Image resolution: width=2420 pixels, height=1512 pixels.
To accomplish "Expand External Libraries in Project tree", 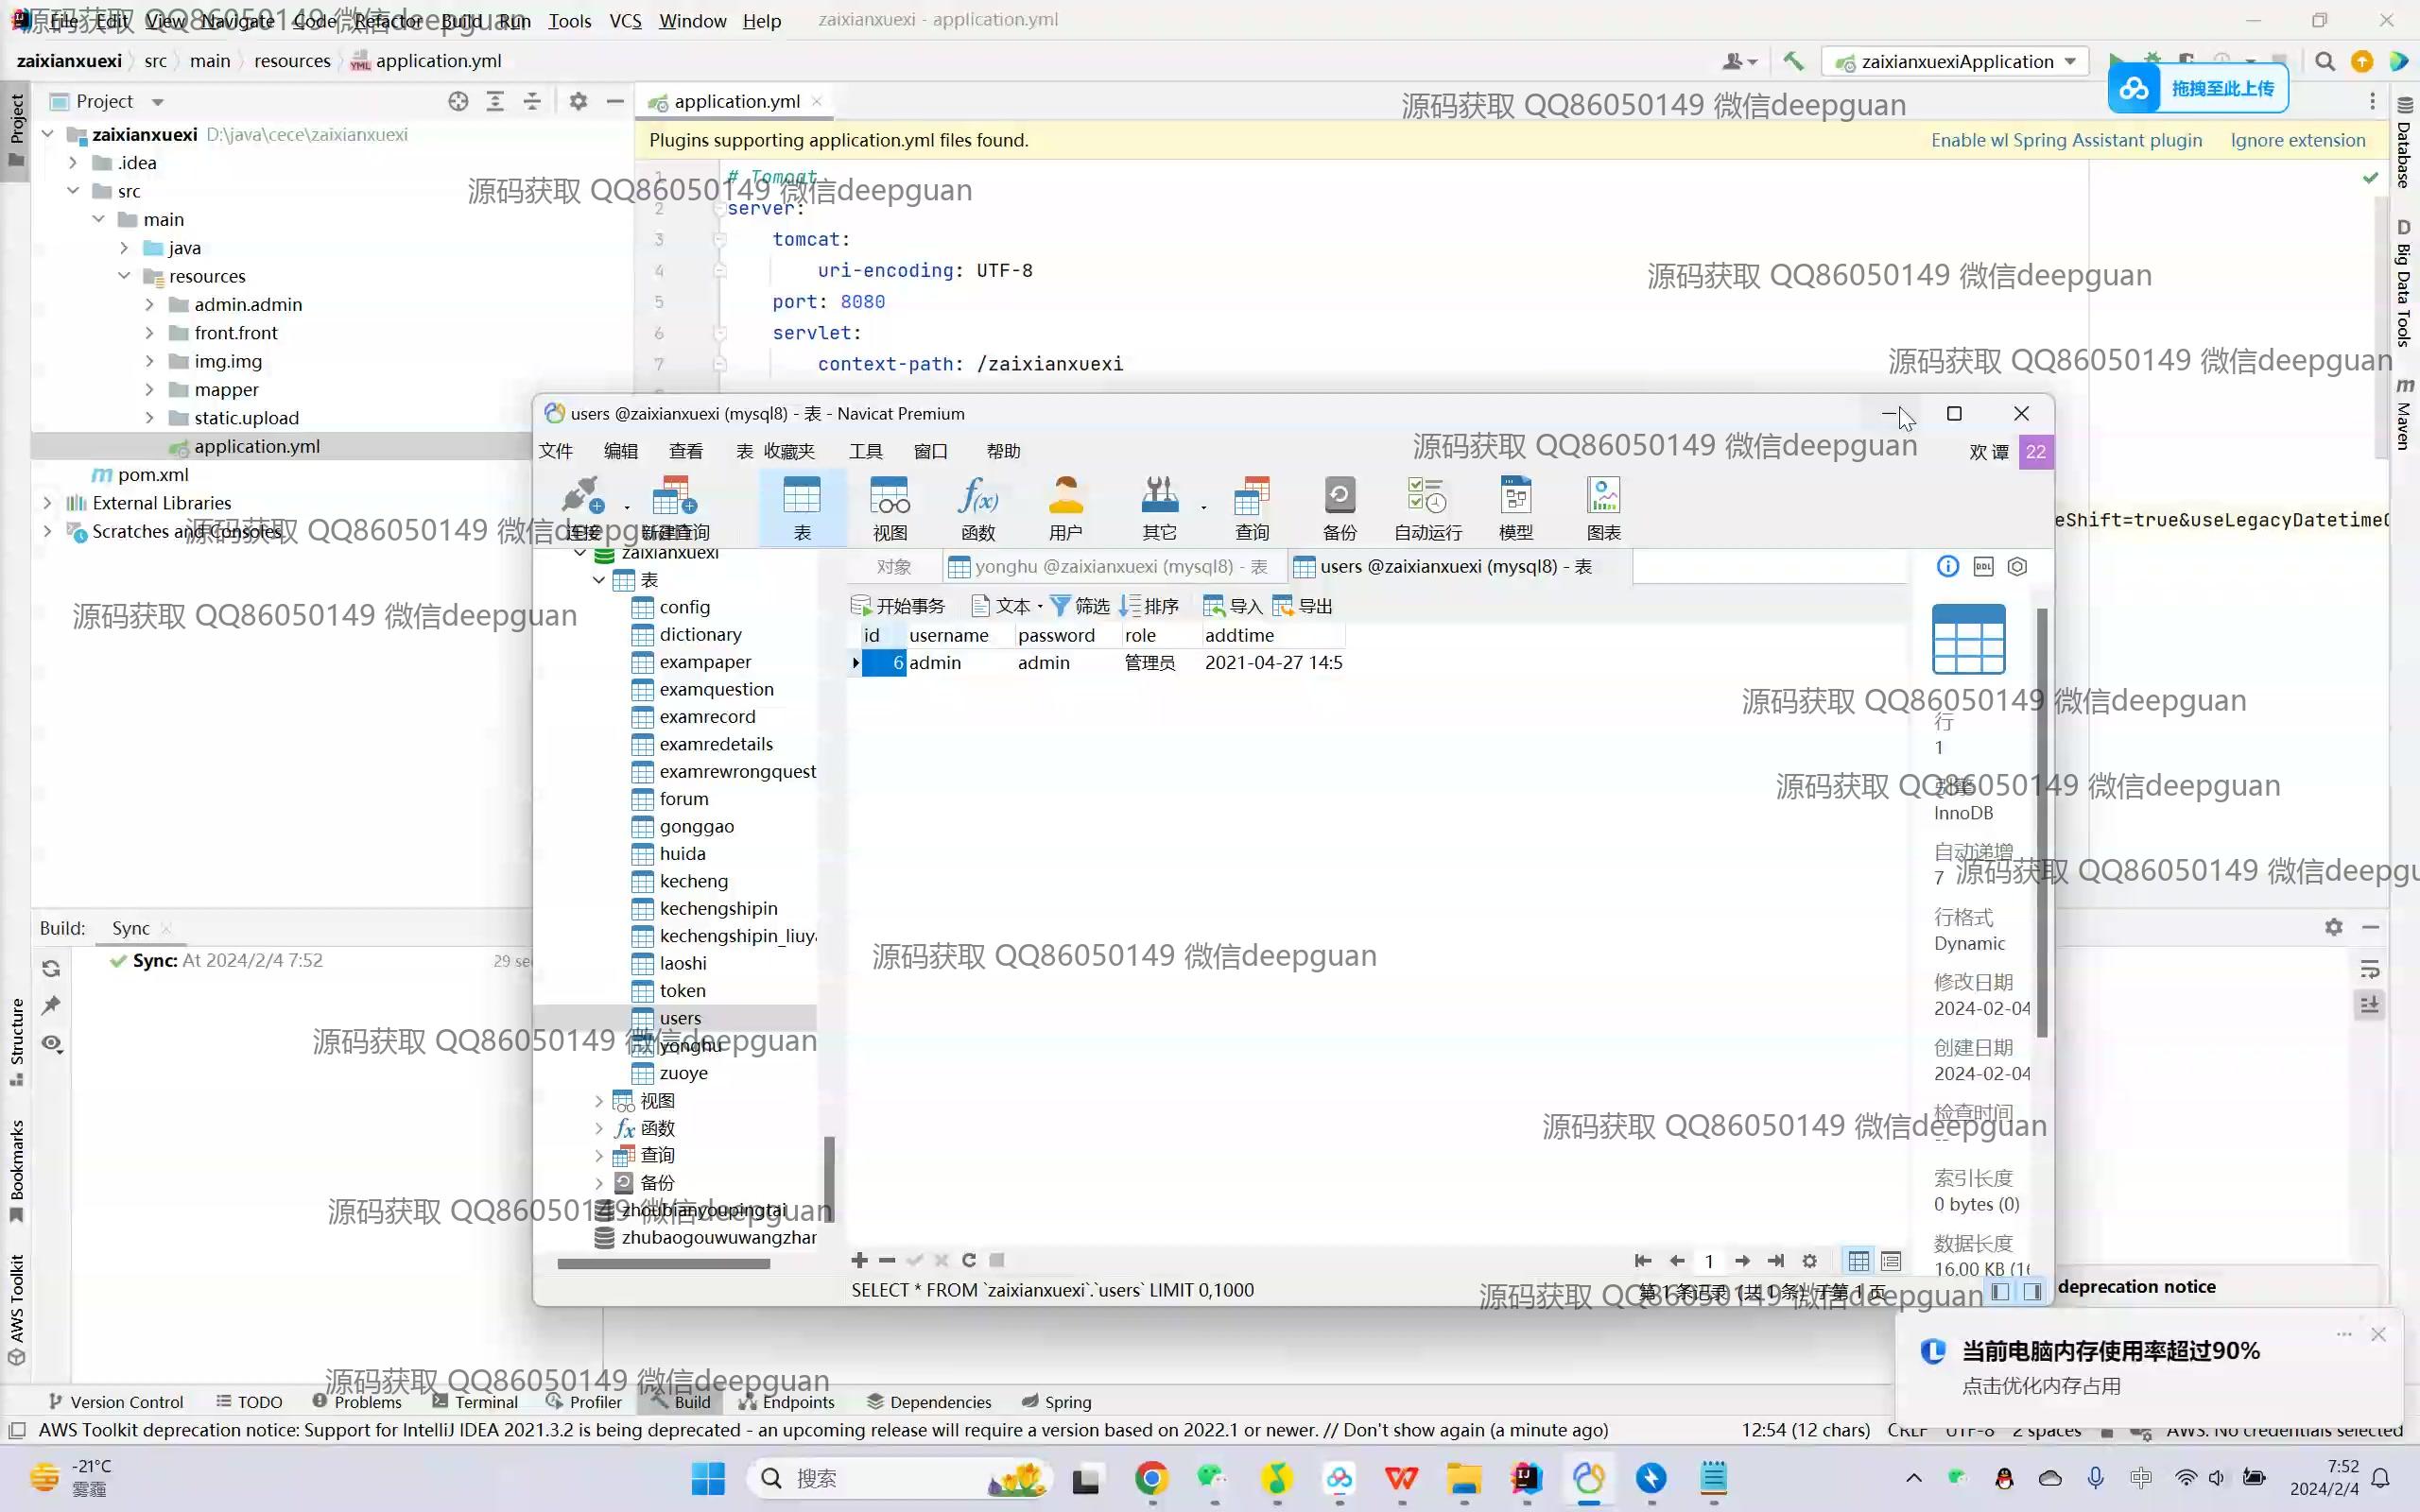I will click(47, 502).
